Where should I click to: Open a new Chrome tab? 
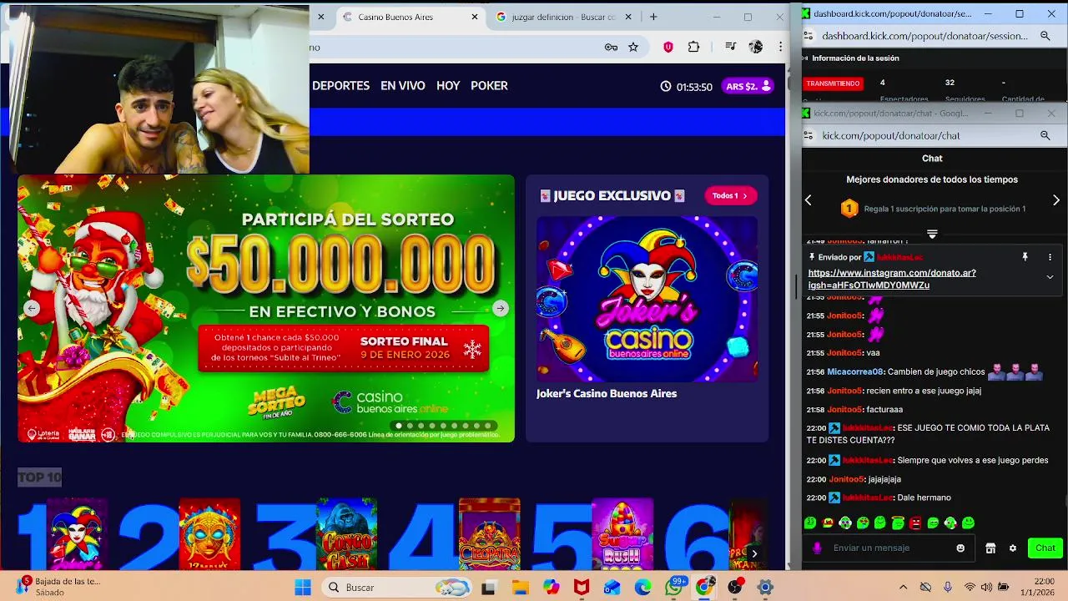point(653,17)
